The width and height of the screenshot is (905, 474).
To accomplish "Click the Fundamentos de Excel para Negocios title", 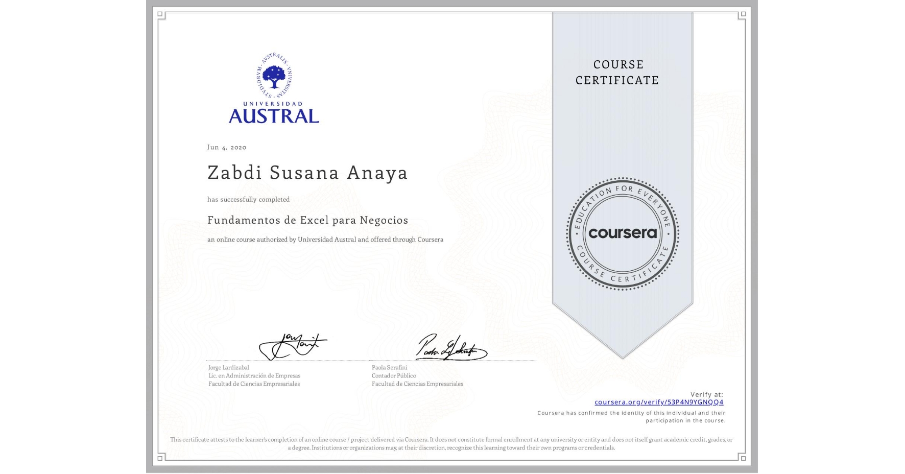I will pos(307,220).
